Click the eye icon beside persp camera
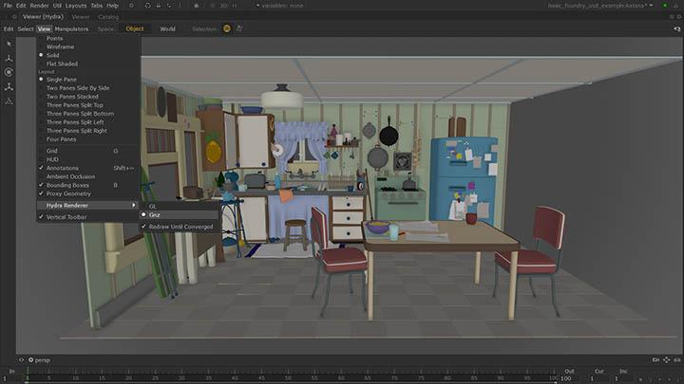 point(22,360)
